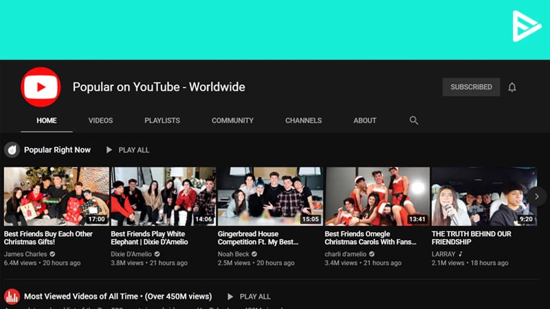Open Gingerbread House Competition thumbnail
This screenshot has height=309, width=550.
270,196
